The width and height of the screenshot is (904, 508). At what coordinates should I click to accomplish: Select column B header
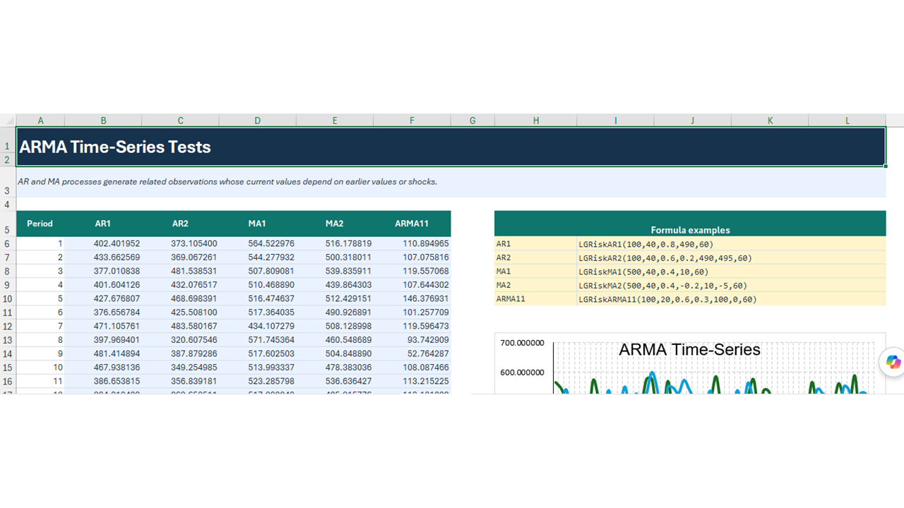point(103,121)
